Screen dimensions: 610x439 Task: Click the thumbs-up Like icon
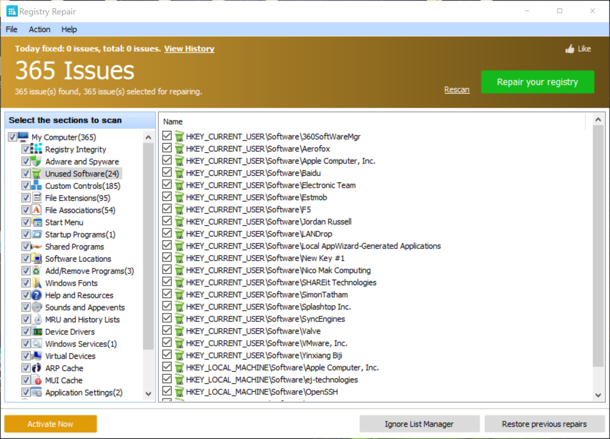pos(570,49)
